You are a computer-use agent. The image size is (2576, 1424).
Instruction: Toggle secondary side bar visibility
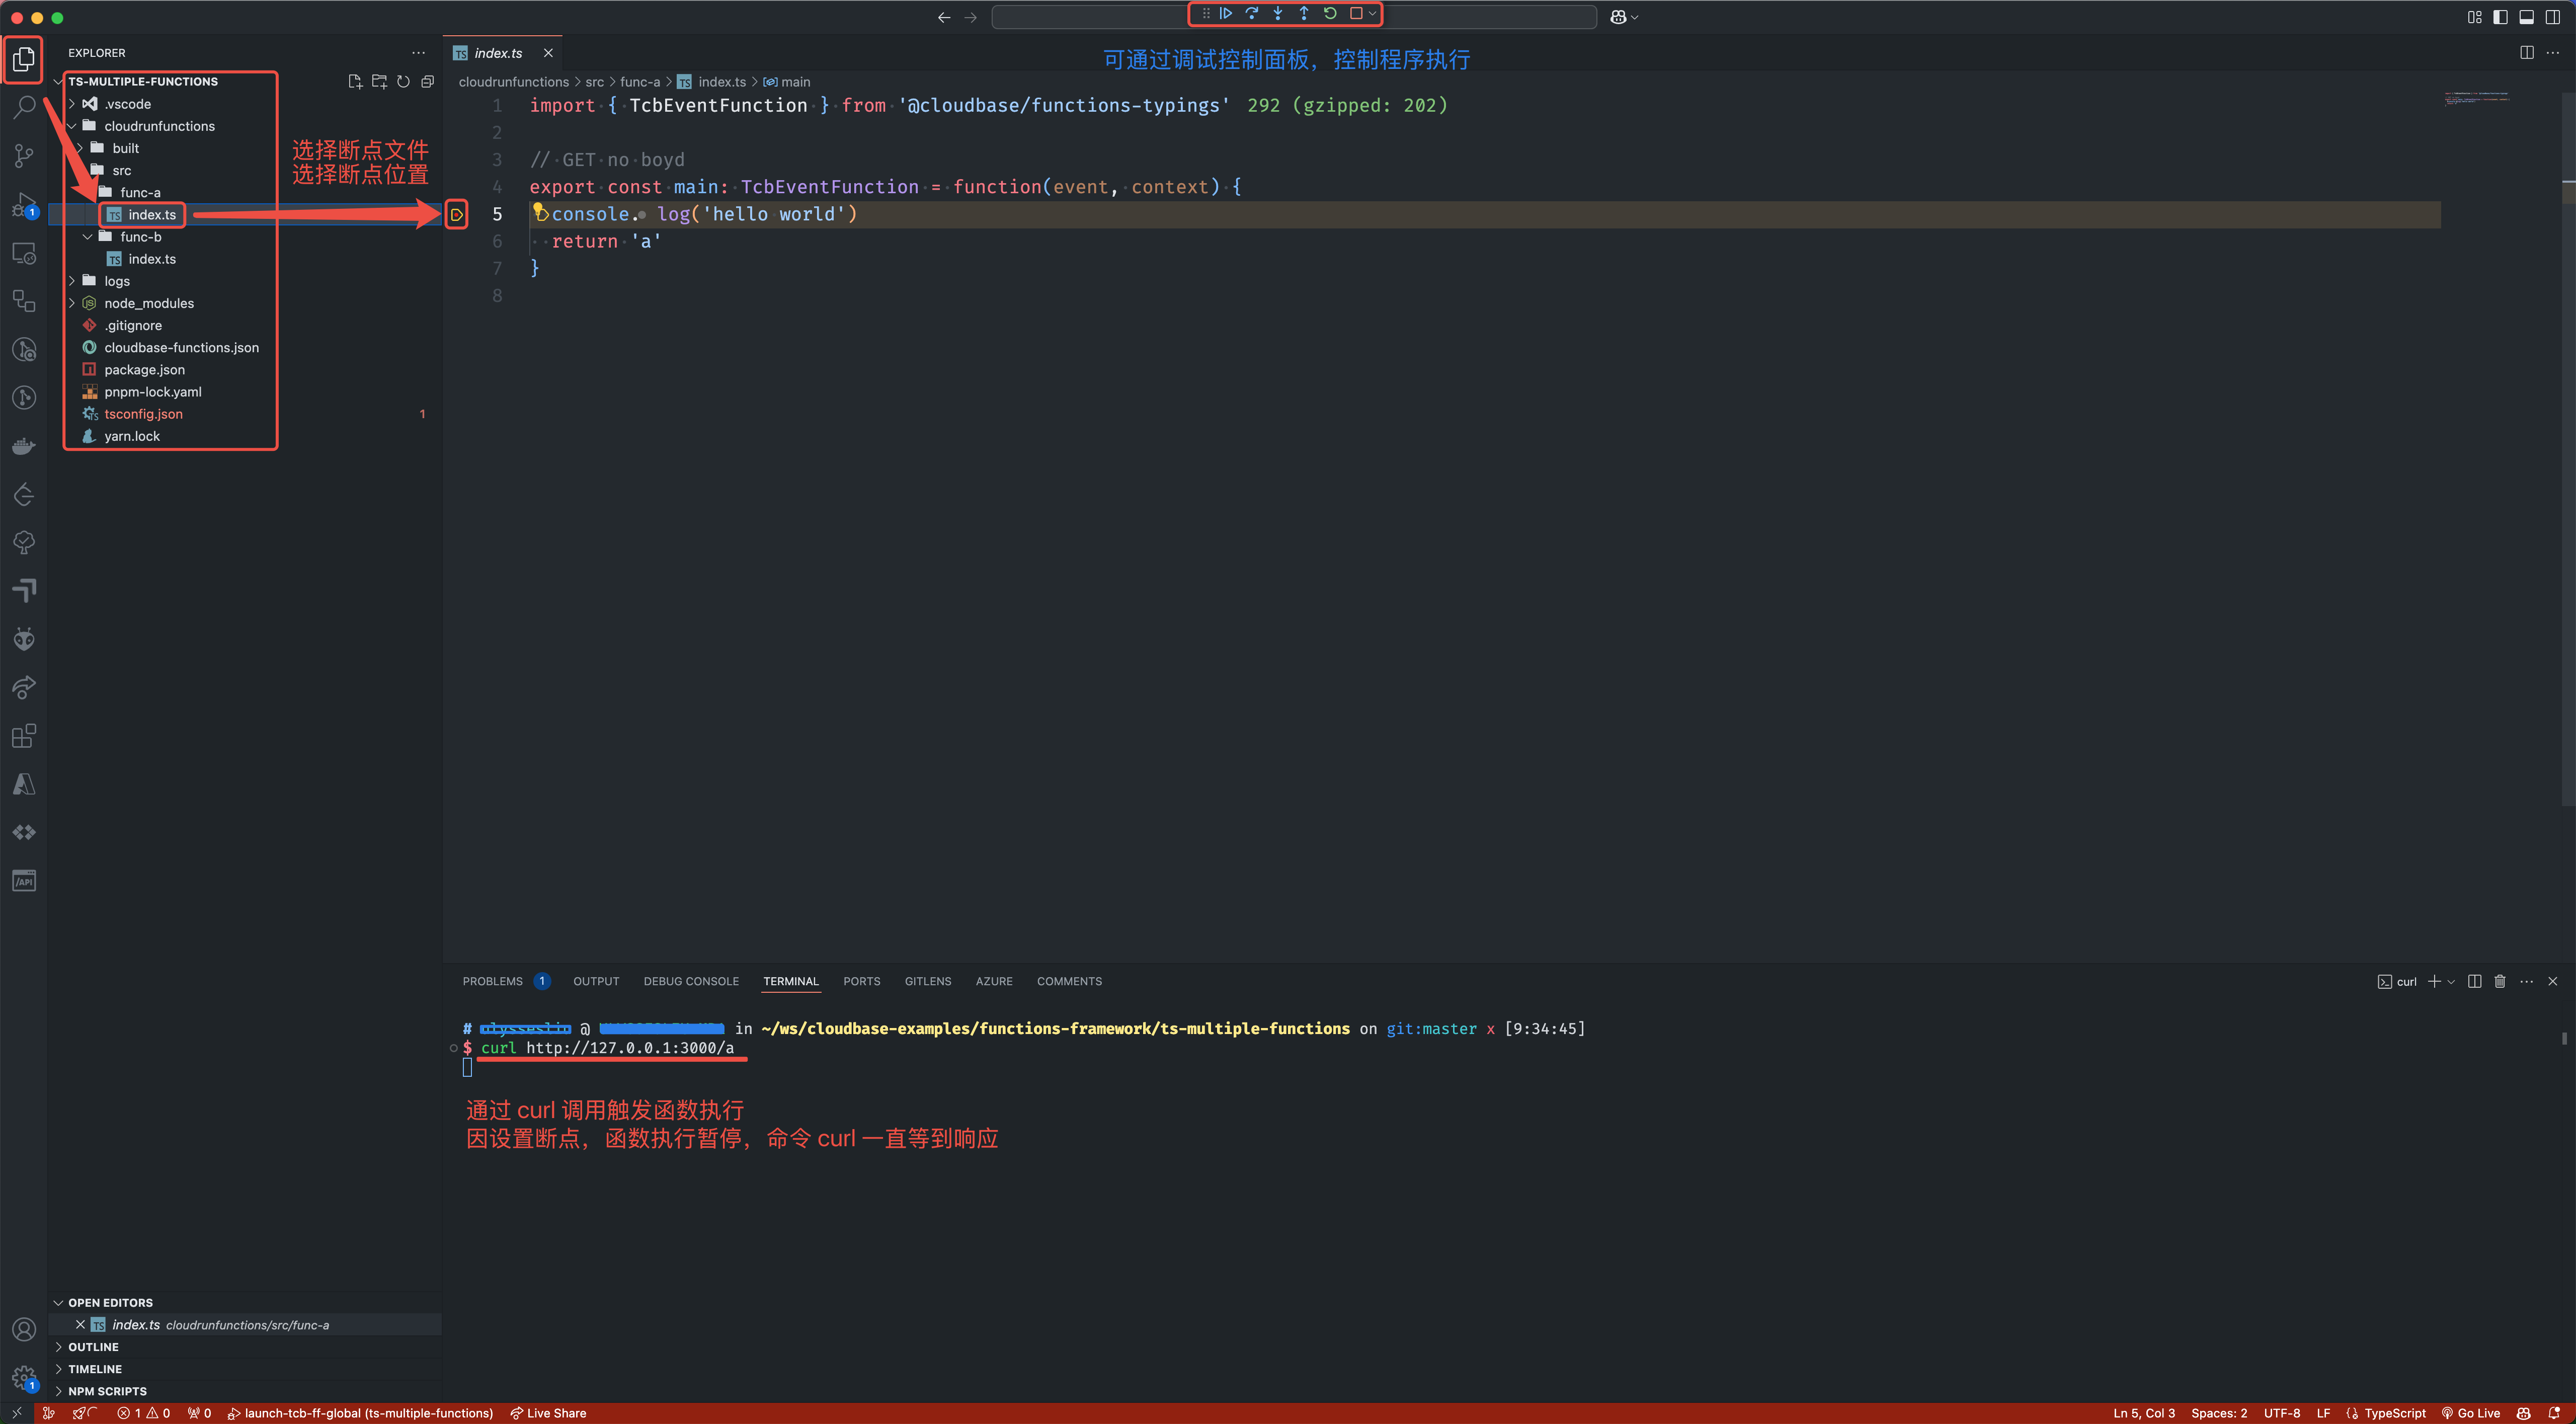[2553, 17]
